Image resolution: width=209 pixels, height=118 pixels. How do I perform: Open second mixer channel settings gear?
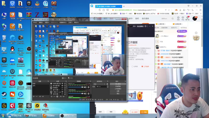(x=89, y=94)
